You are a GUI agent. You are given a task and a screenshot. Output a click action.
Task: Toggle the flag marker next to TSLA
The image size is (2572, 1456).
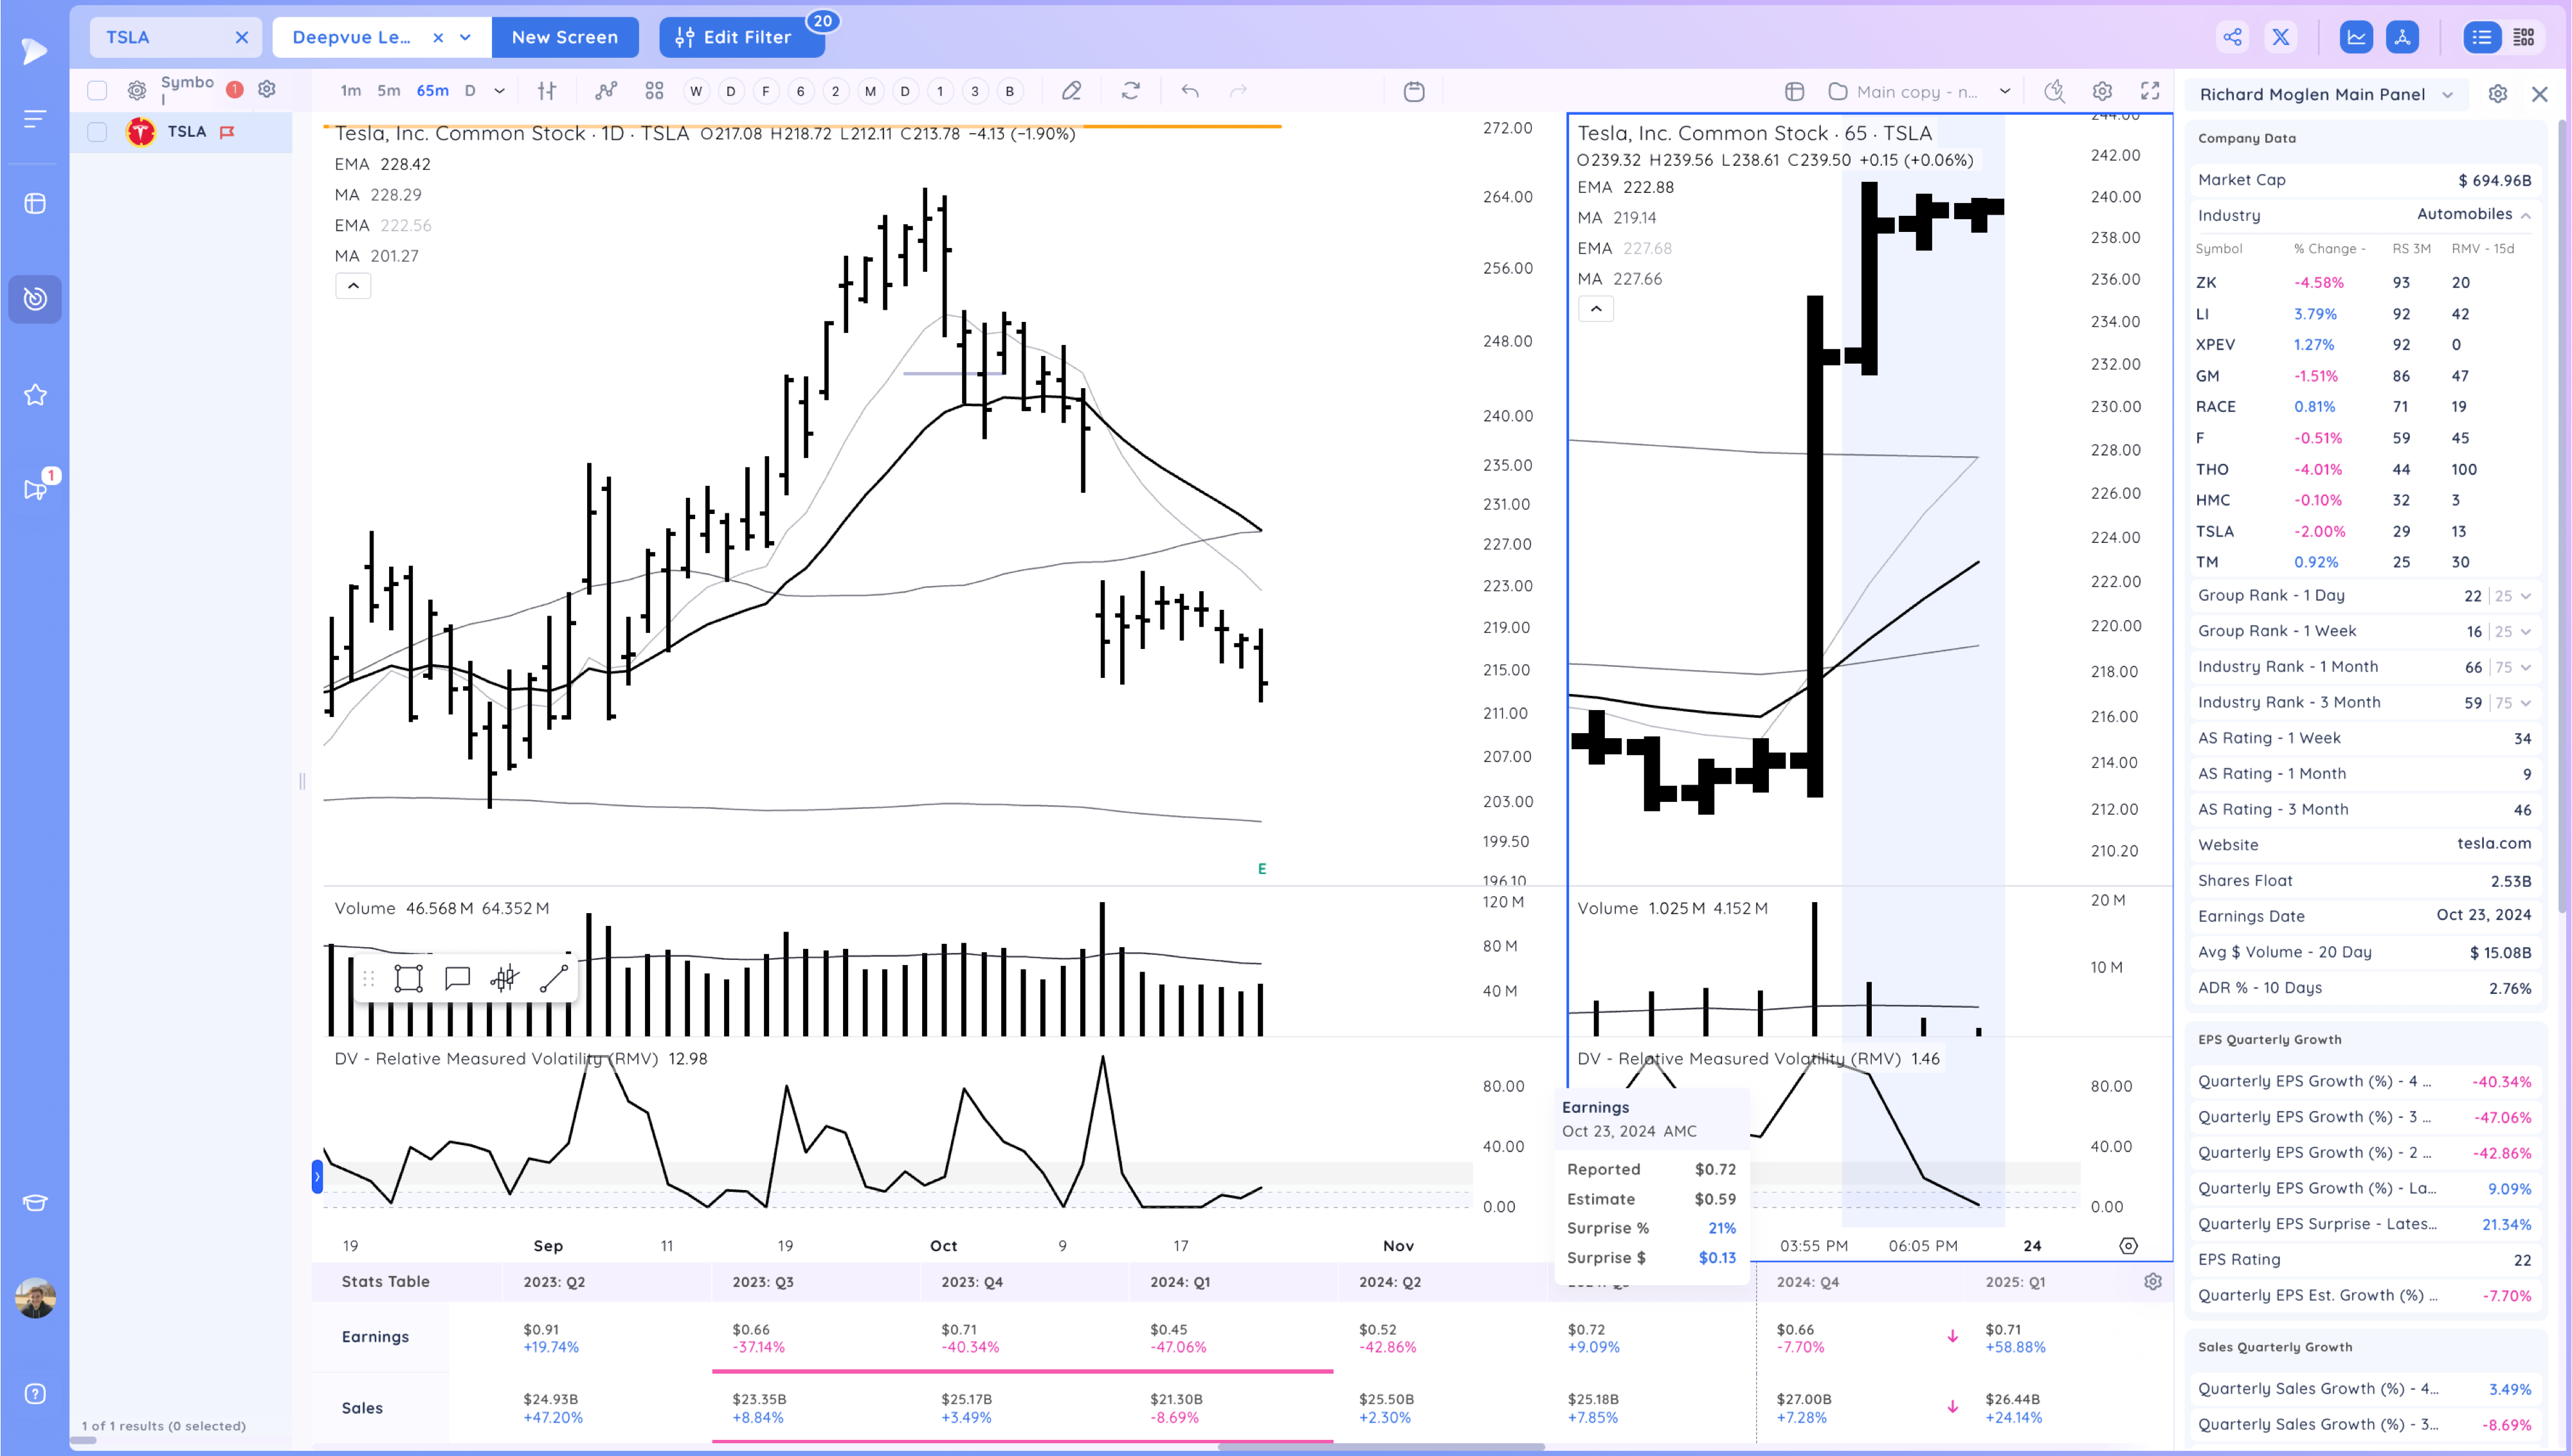(228, 131)
